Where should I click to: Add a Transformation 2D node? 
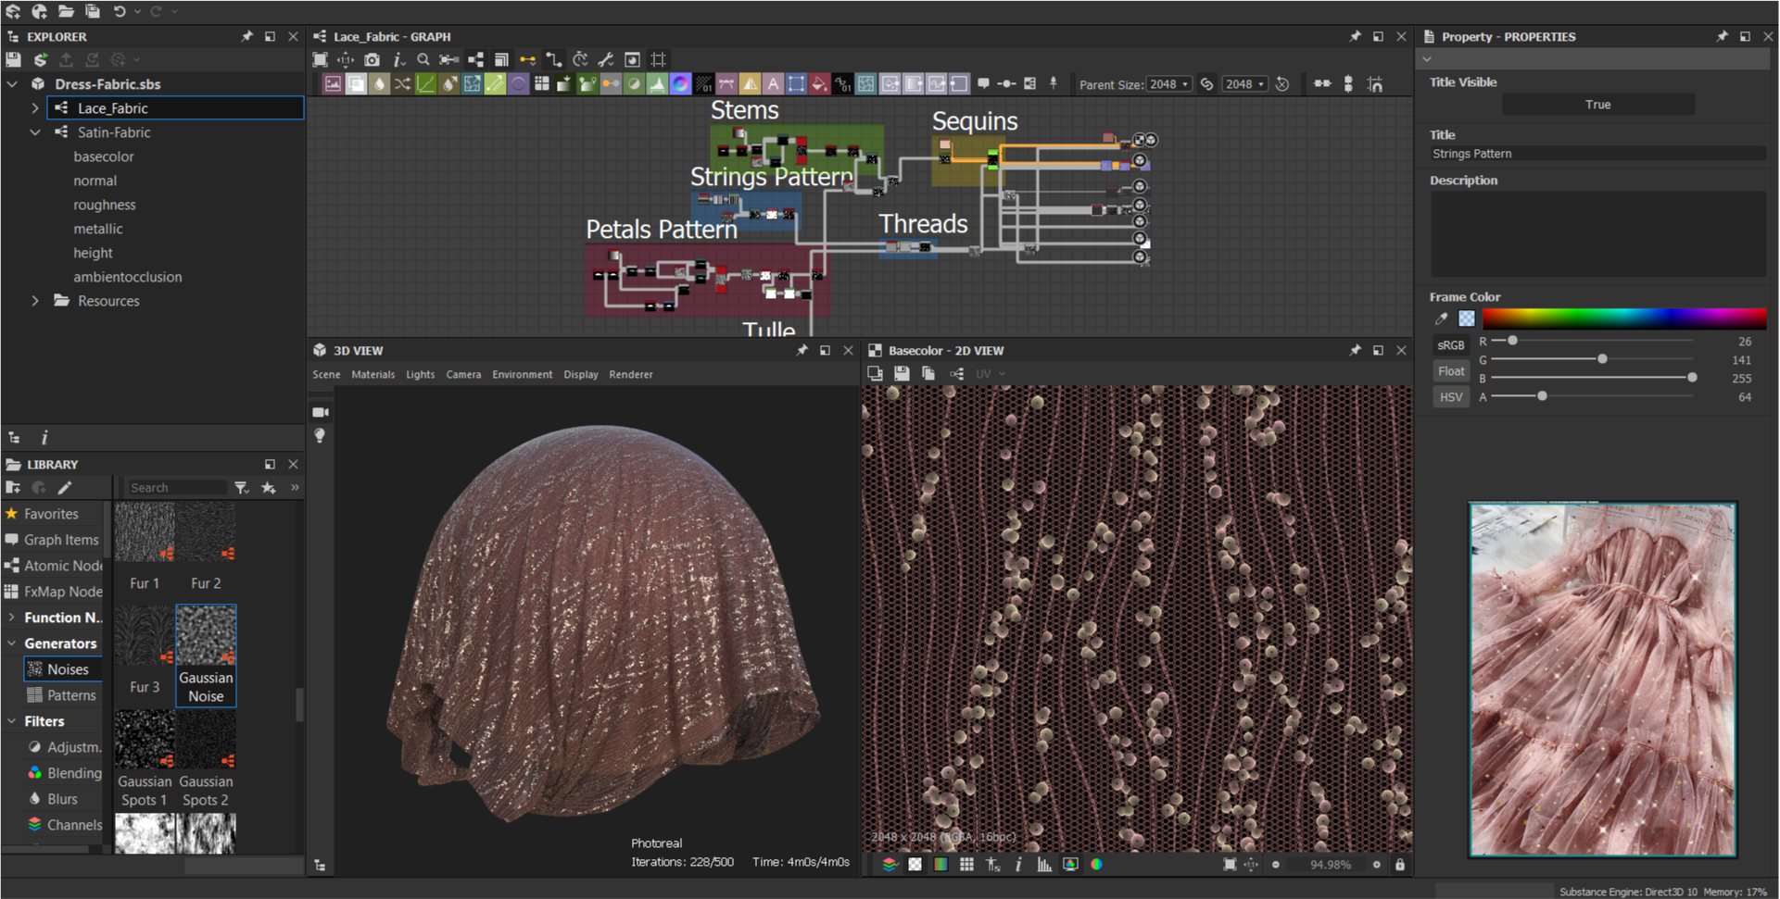point(796,84)
